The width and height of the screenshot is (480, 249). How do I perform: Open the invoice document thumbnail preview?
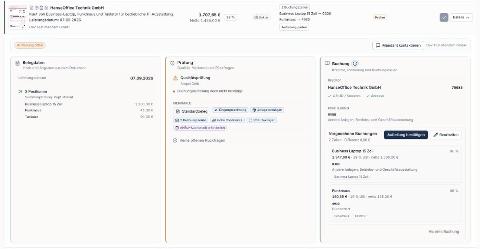pos(18,17)
